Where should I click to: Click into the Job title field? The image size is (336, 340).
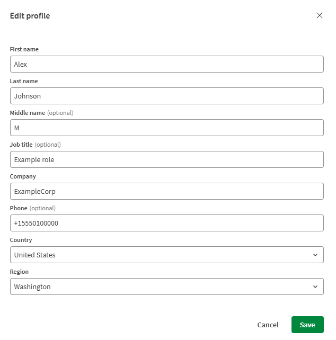pyautogui.click(x=166, y=159)
